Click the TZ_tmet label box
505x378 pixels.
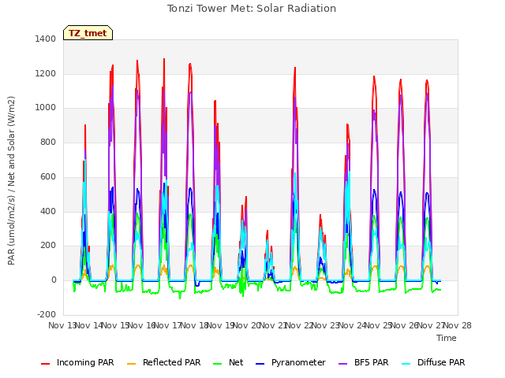[x=88, y=33]
